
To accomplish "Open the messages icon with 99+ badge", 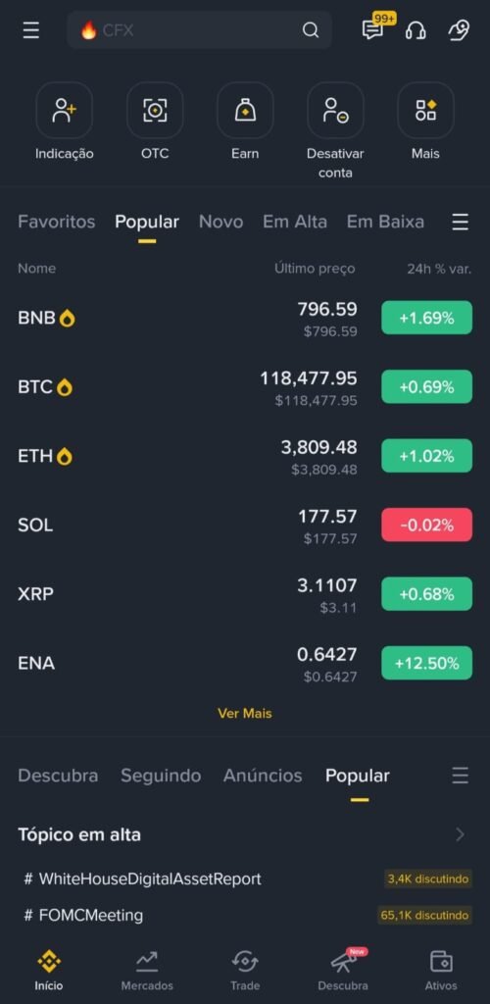I will click(x=374, y=28).
